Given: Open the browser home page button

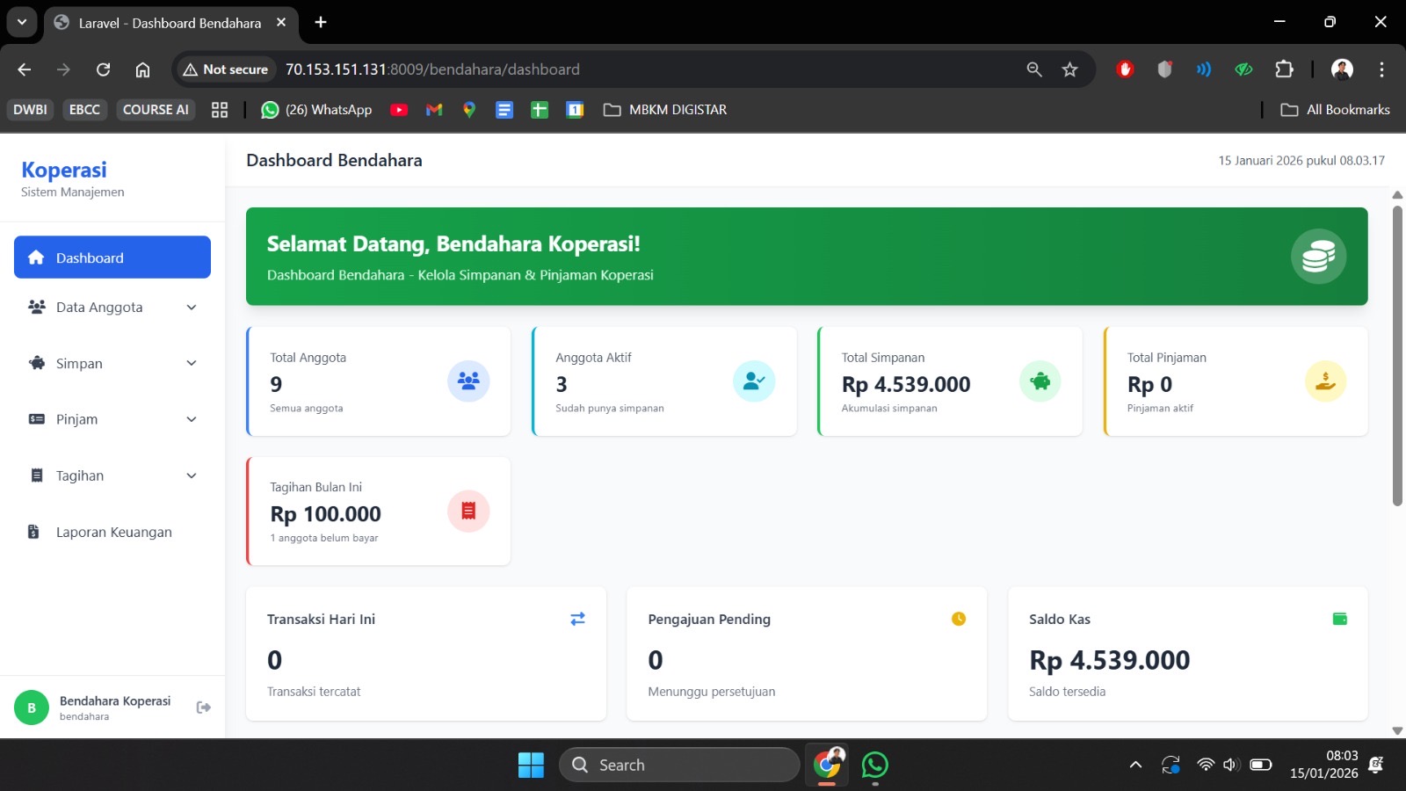Looking at the screenshot, I should pos(142,69).
